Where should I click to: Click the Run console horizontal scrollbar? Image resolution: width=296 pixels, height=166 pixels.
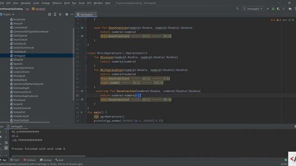(x=49, y=156)
